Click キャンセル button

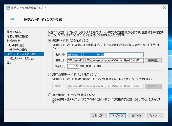[x=156, y=116]
